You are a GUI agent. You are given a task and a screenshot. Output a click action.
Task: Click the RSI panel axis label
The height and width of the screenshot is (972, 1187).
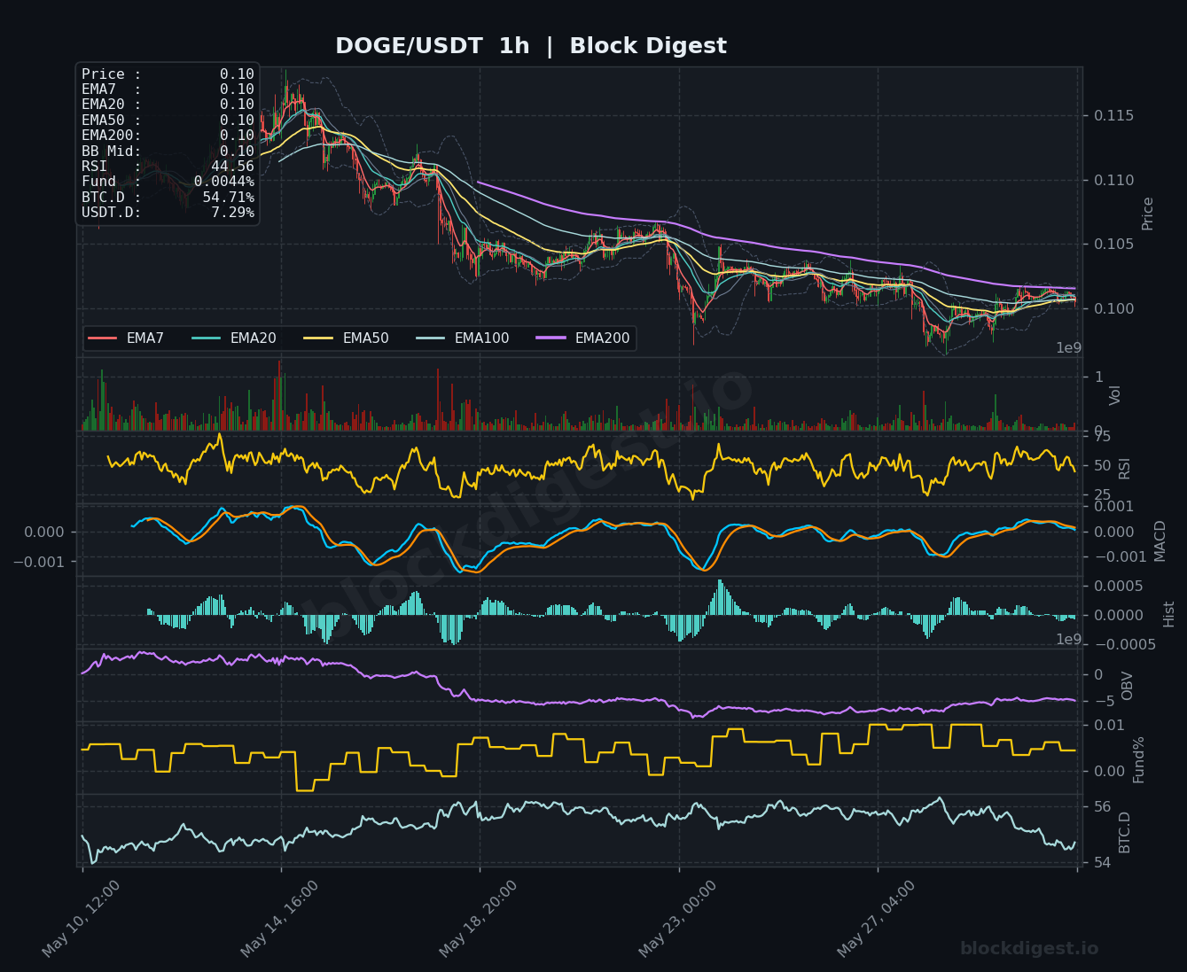(1126, 468)
